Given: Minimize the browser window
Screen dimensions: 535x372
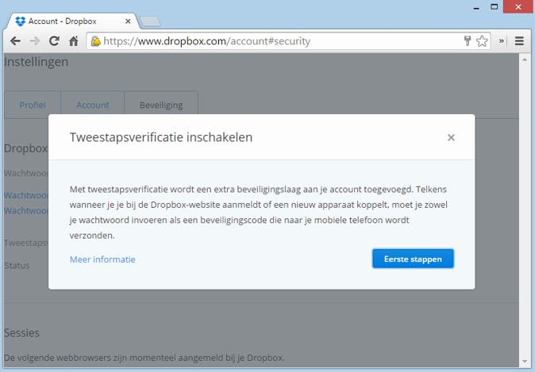Looking at the screenshot, I should tap(476, 7).
